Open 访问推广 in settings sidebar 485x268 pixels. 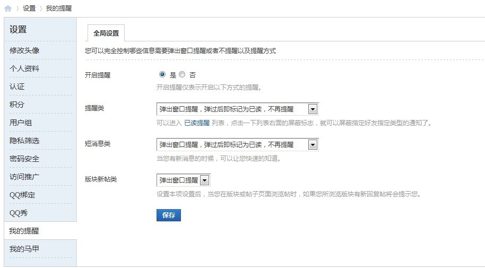[x=24, y=177]
